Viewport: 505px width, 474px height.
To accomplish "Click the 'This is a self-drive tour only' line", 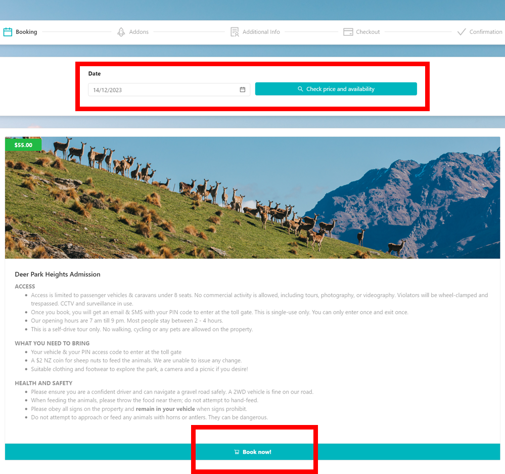I will click(142, 329).
